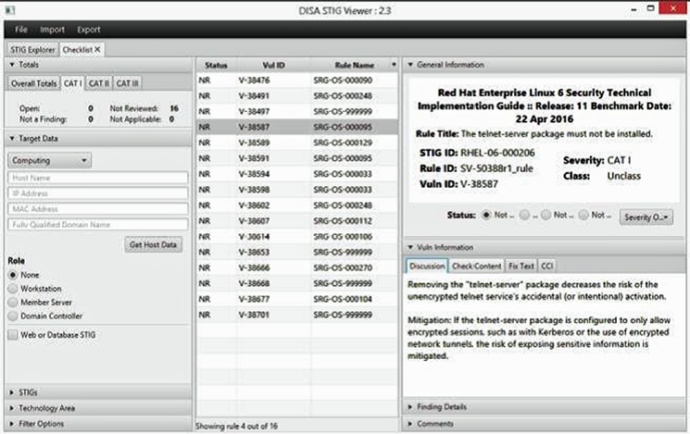This screenshot has height=434, width=690.
Task: Select the row for V-38589
Action: [x=297, y=143]
